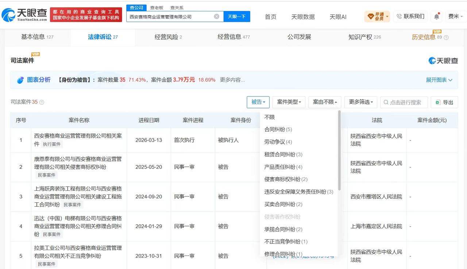Image resolution: width=467 pixels, height=269 pixels.
Task: Open 天眼AI in top navigation
Action: [338, 17]
